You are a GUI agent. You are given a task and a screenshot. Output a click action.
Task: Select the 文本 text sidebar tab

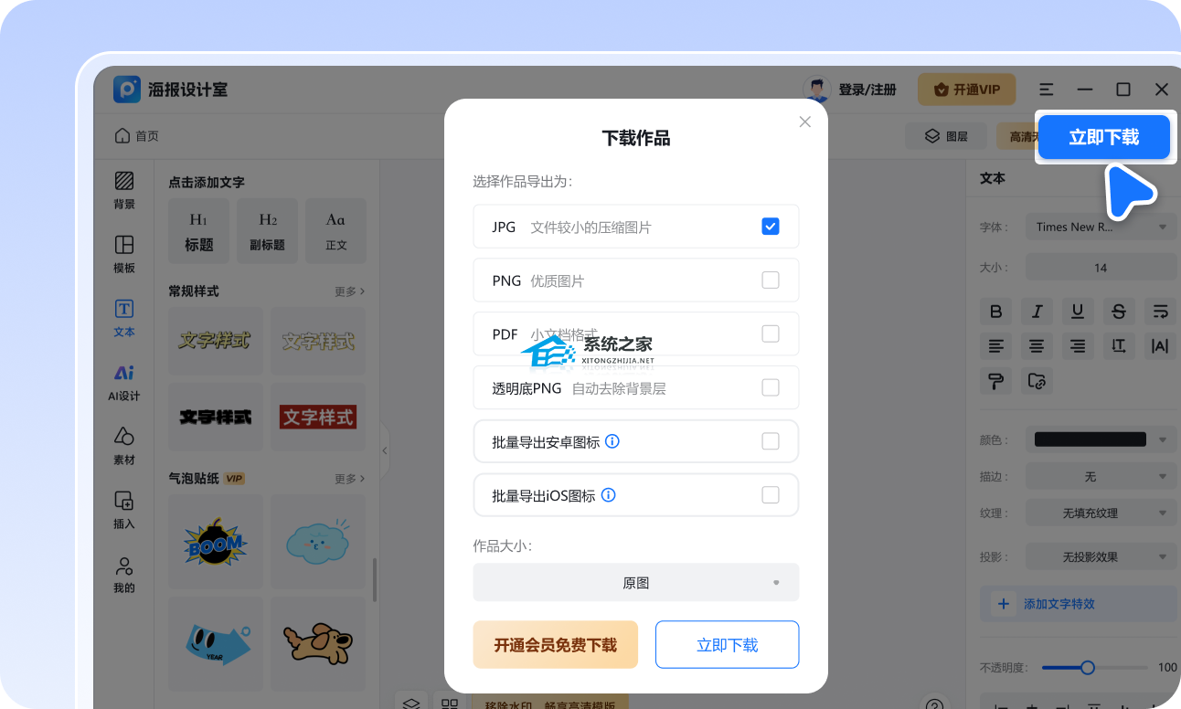click(x=124, y=318)
